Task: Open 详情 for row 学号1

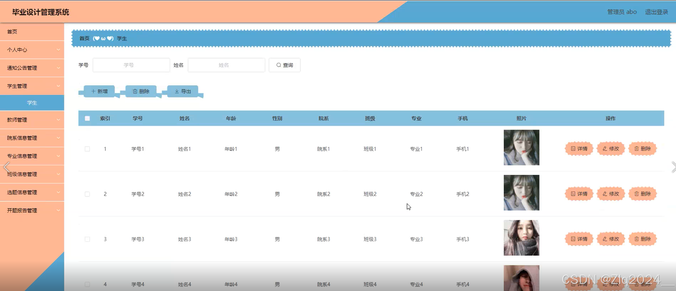Action: pos(579,149)
